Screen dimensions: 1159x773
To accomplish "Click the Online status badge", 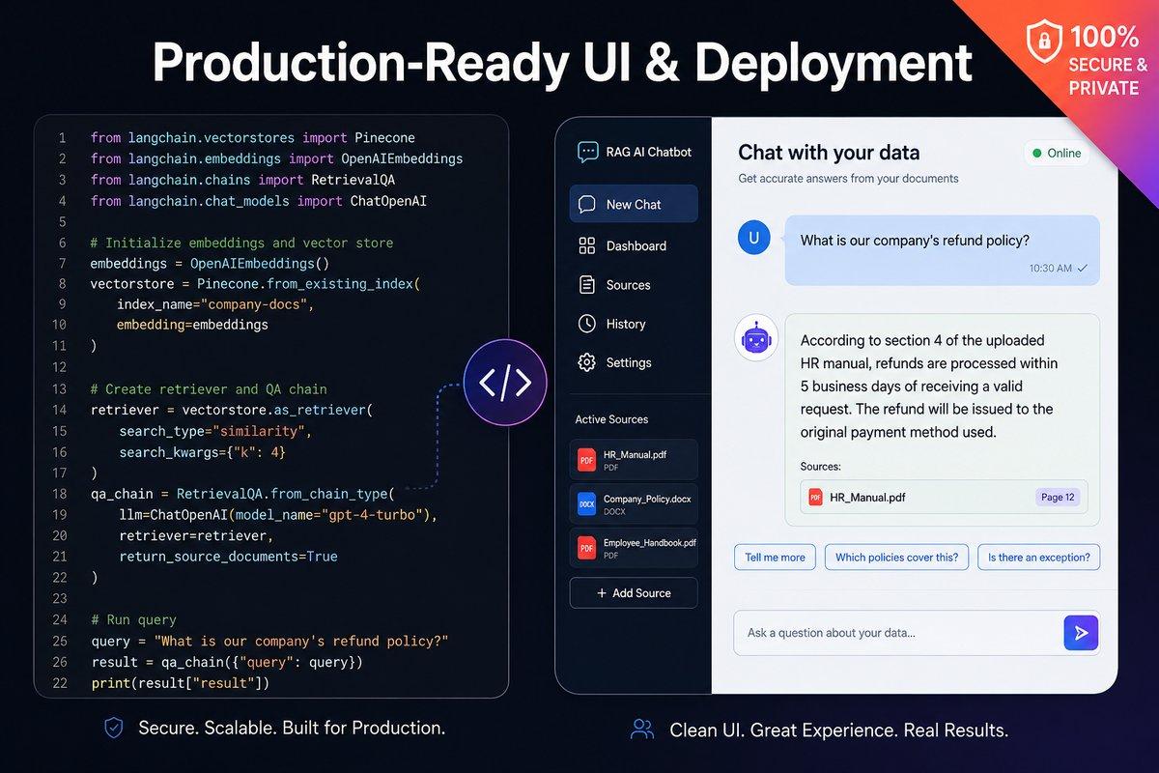I will pyautogui.click(x=1057, y=153).
